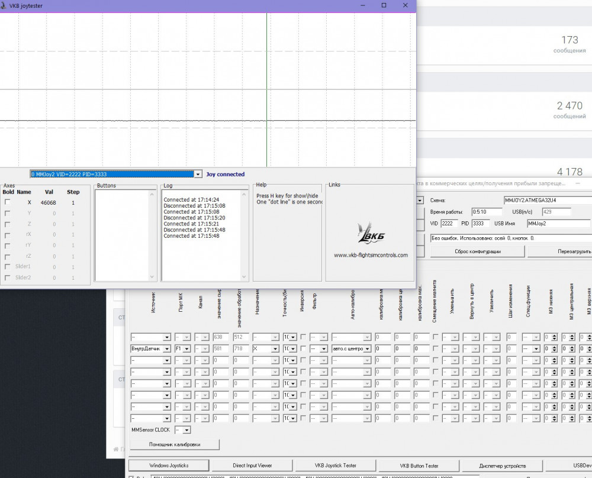
Task: Expand the 'авто.с центро' auto-calibration dropdown
Action: (x=367, y=349)
